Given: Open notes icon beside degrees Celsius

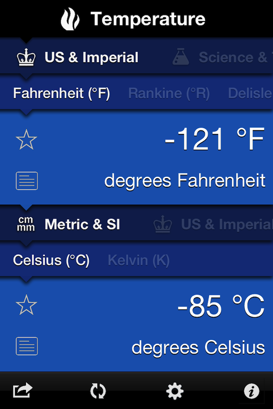Looking at the screenshot, I should [27, 346].
